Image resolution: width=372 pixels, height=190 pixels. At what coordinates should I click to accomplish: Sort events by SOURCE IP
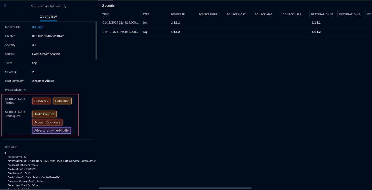point(177,14)
